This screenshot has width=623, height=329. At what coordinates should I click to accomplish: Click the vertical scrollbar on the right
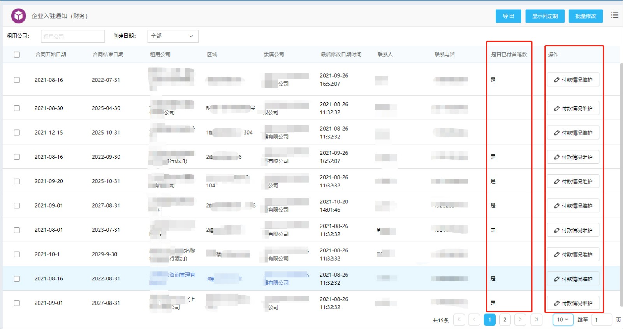621,185
